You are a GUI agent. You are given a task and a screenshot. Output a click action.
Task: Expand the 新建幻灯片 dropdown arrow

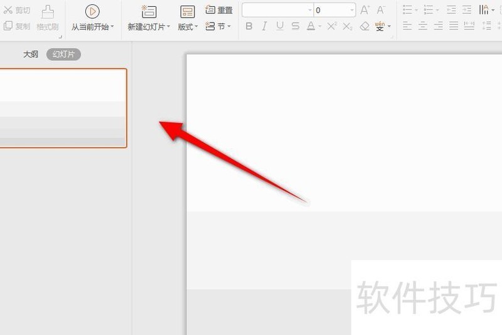tap(168, 26)
